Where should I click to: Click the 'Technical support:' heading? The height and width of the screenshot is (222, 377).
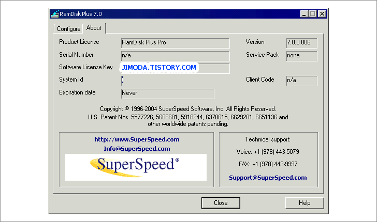(268, 139)
